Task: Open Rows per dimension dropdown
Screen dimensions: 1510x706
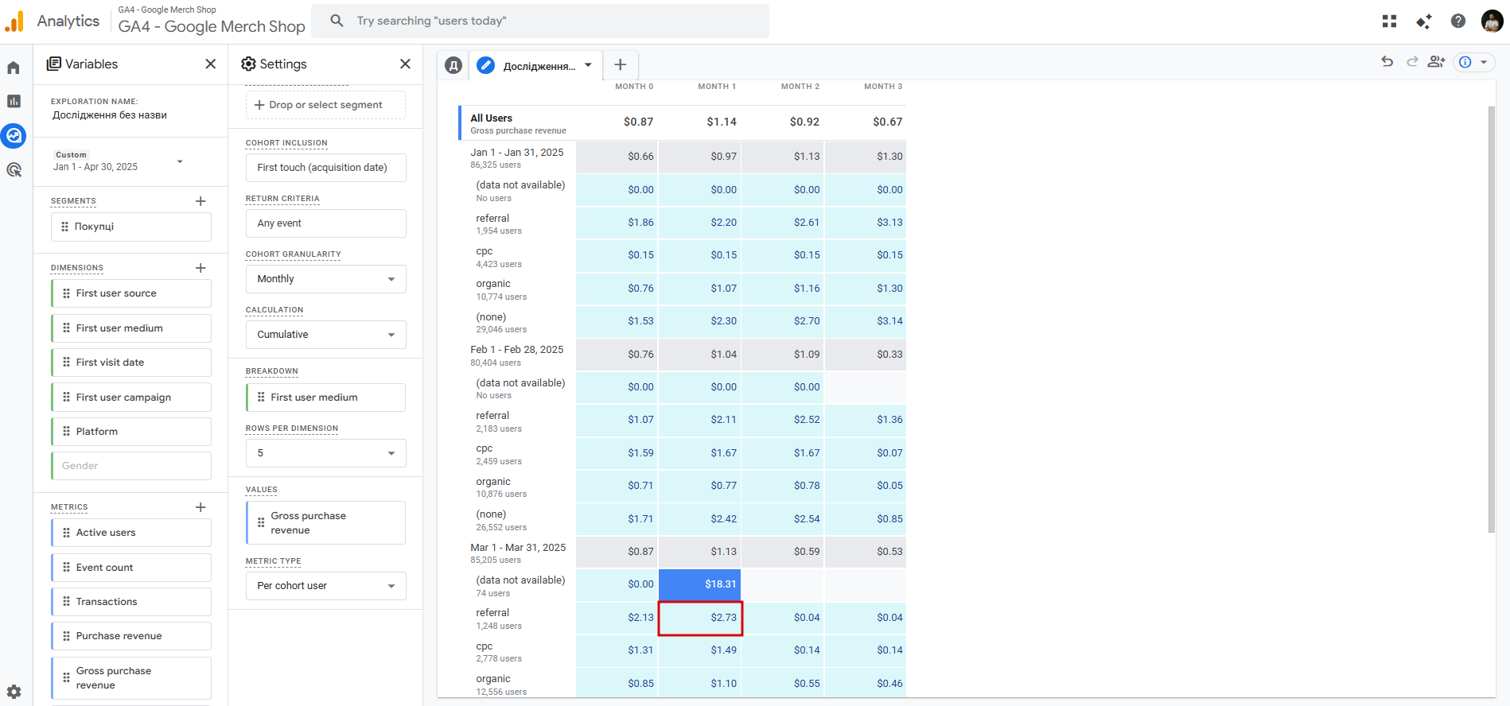Action: click(x=326, y=453)
